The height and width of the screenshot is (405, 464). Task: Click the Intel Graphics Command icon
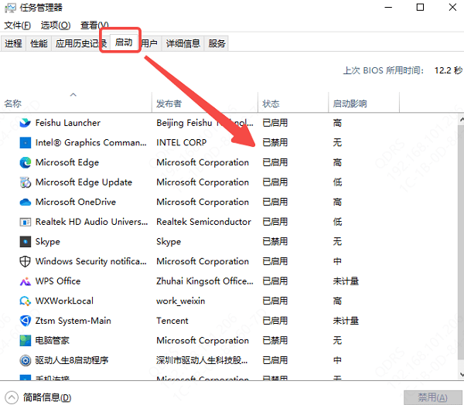coord(26,142)
